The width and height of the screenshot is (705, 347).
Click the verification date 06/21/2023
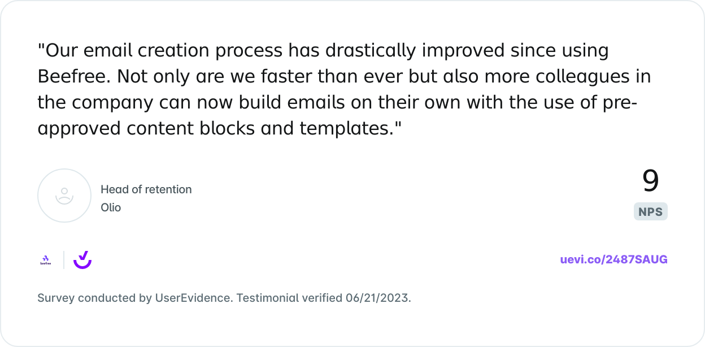click(x=377, y=298)
